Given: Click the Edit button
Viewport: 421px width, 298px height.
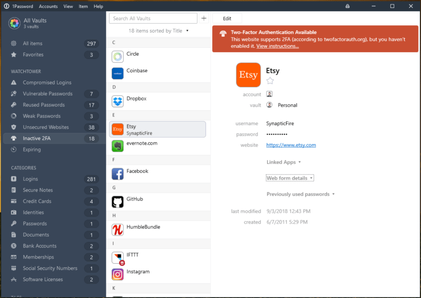Looking at the screenshot, I should click(227, 18).
